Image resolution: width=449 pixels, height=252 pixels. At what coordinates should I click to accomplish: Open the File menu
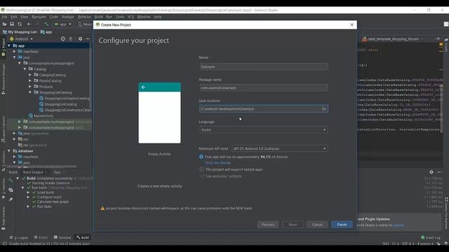5,17
